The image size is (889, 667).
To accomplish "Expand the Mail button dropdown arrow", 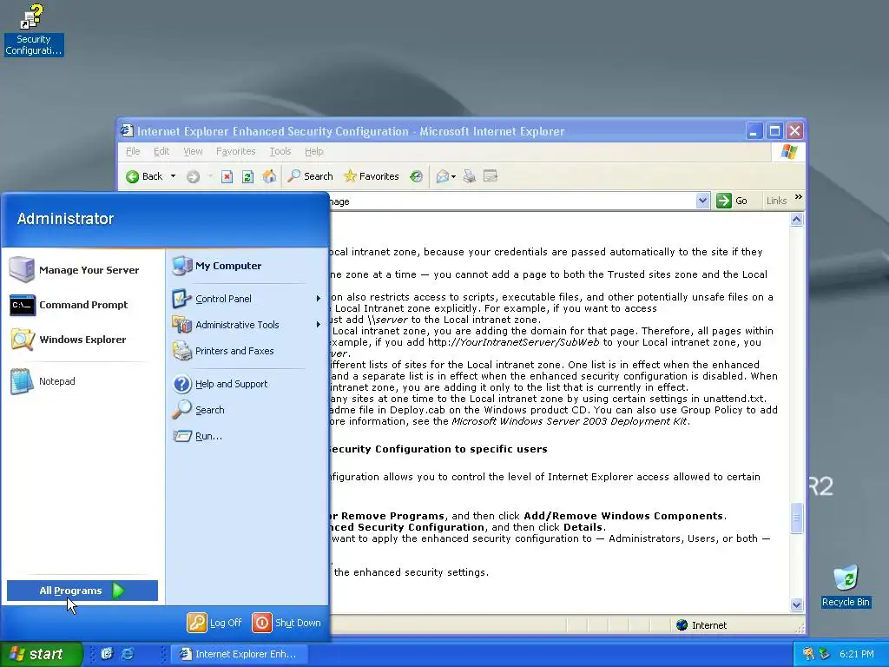I will (453, 177).
